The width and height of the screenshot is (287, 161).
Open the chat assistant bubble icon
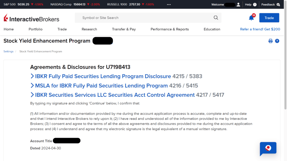(268, 148)
